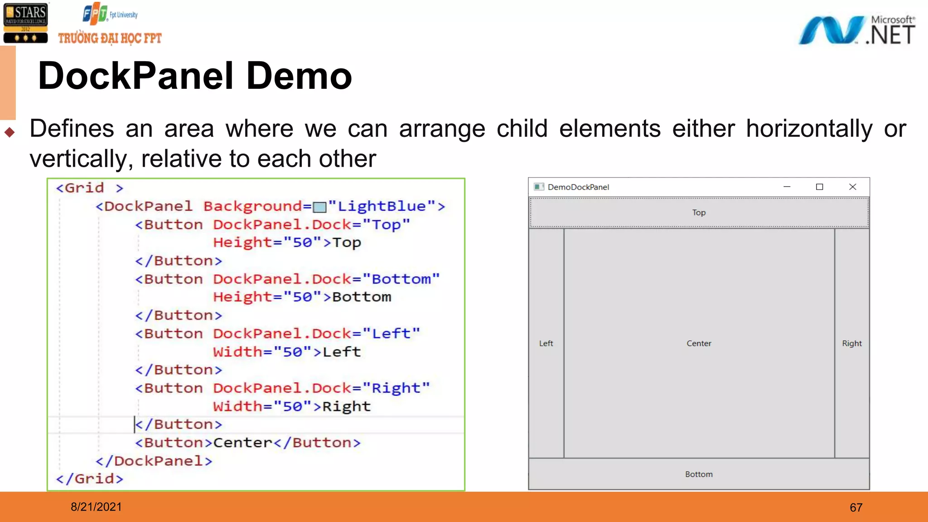Maximize the DemoDockPanel window
The width and height of the screenshot is (928, 522).
(x=819, y=187)
